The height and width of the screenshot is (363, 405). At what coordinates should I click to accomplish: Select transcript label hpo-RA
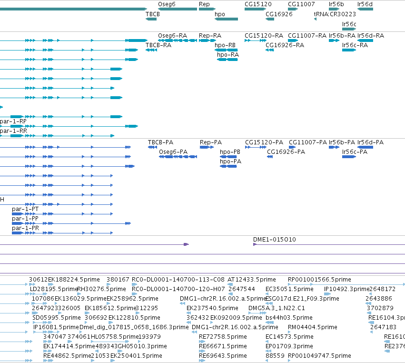tap(228, 55)
